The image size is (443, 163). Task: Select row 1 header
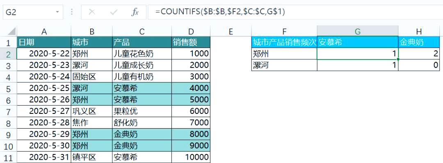click(8, 43)
